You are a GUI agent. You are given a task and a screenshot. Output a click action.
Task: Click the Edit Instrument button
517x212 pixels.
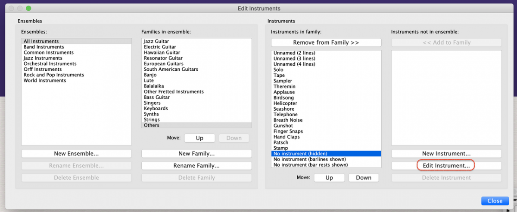[x=446, y=166]
